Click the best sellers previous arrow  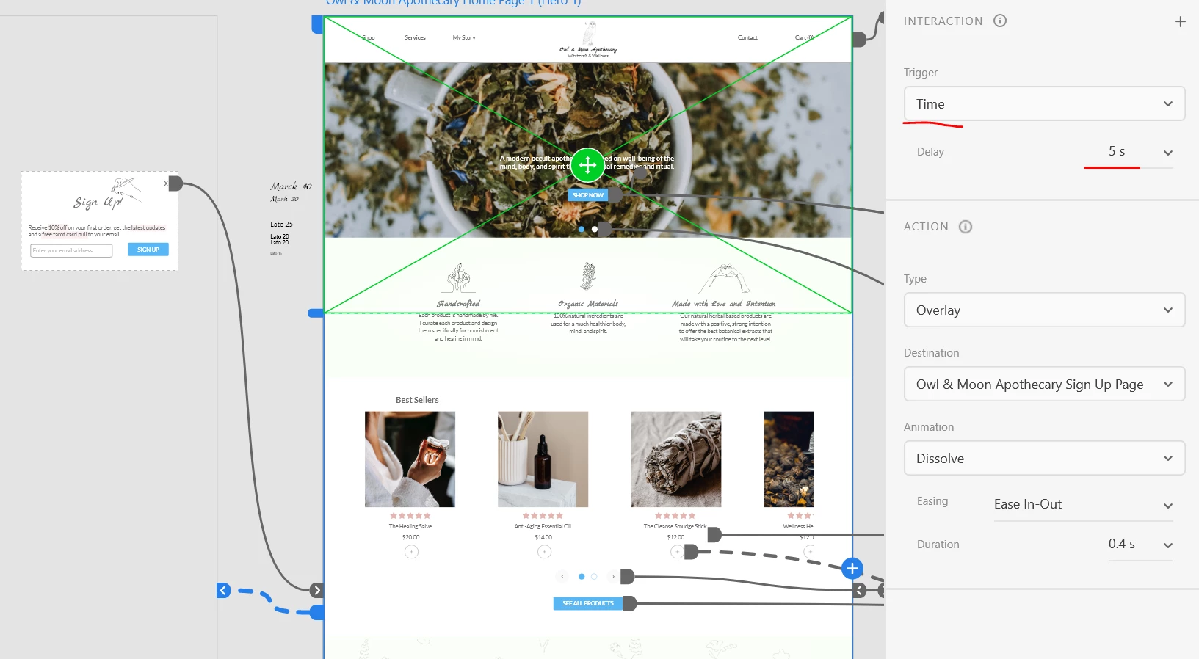(x=562, y=577)
